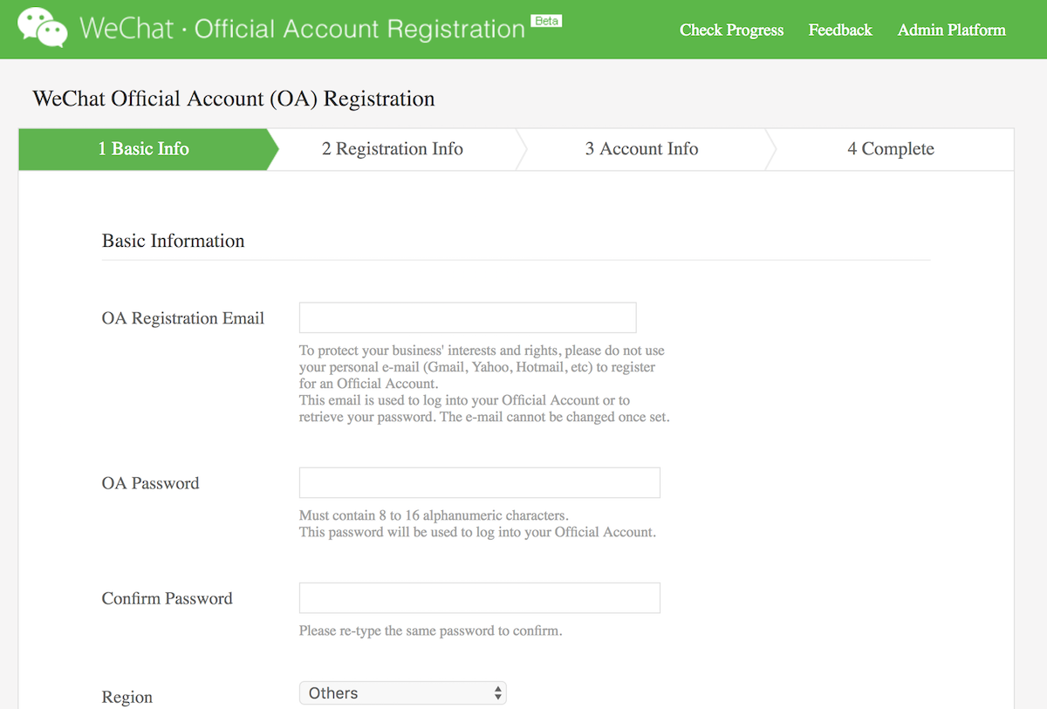The width and height of the screenshot is (1047, 709).
Task: Select the 1 Basic Info step
Action: [144, 149]
